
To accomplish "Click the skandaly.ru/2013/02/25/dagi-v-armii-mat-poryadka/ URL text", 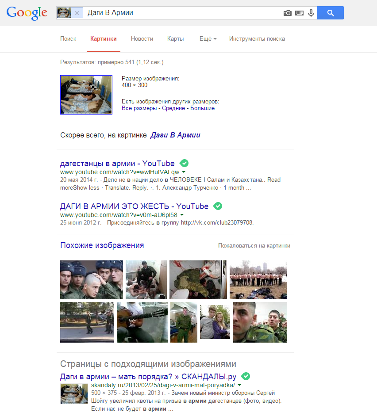I will [x=163, y=385].
